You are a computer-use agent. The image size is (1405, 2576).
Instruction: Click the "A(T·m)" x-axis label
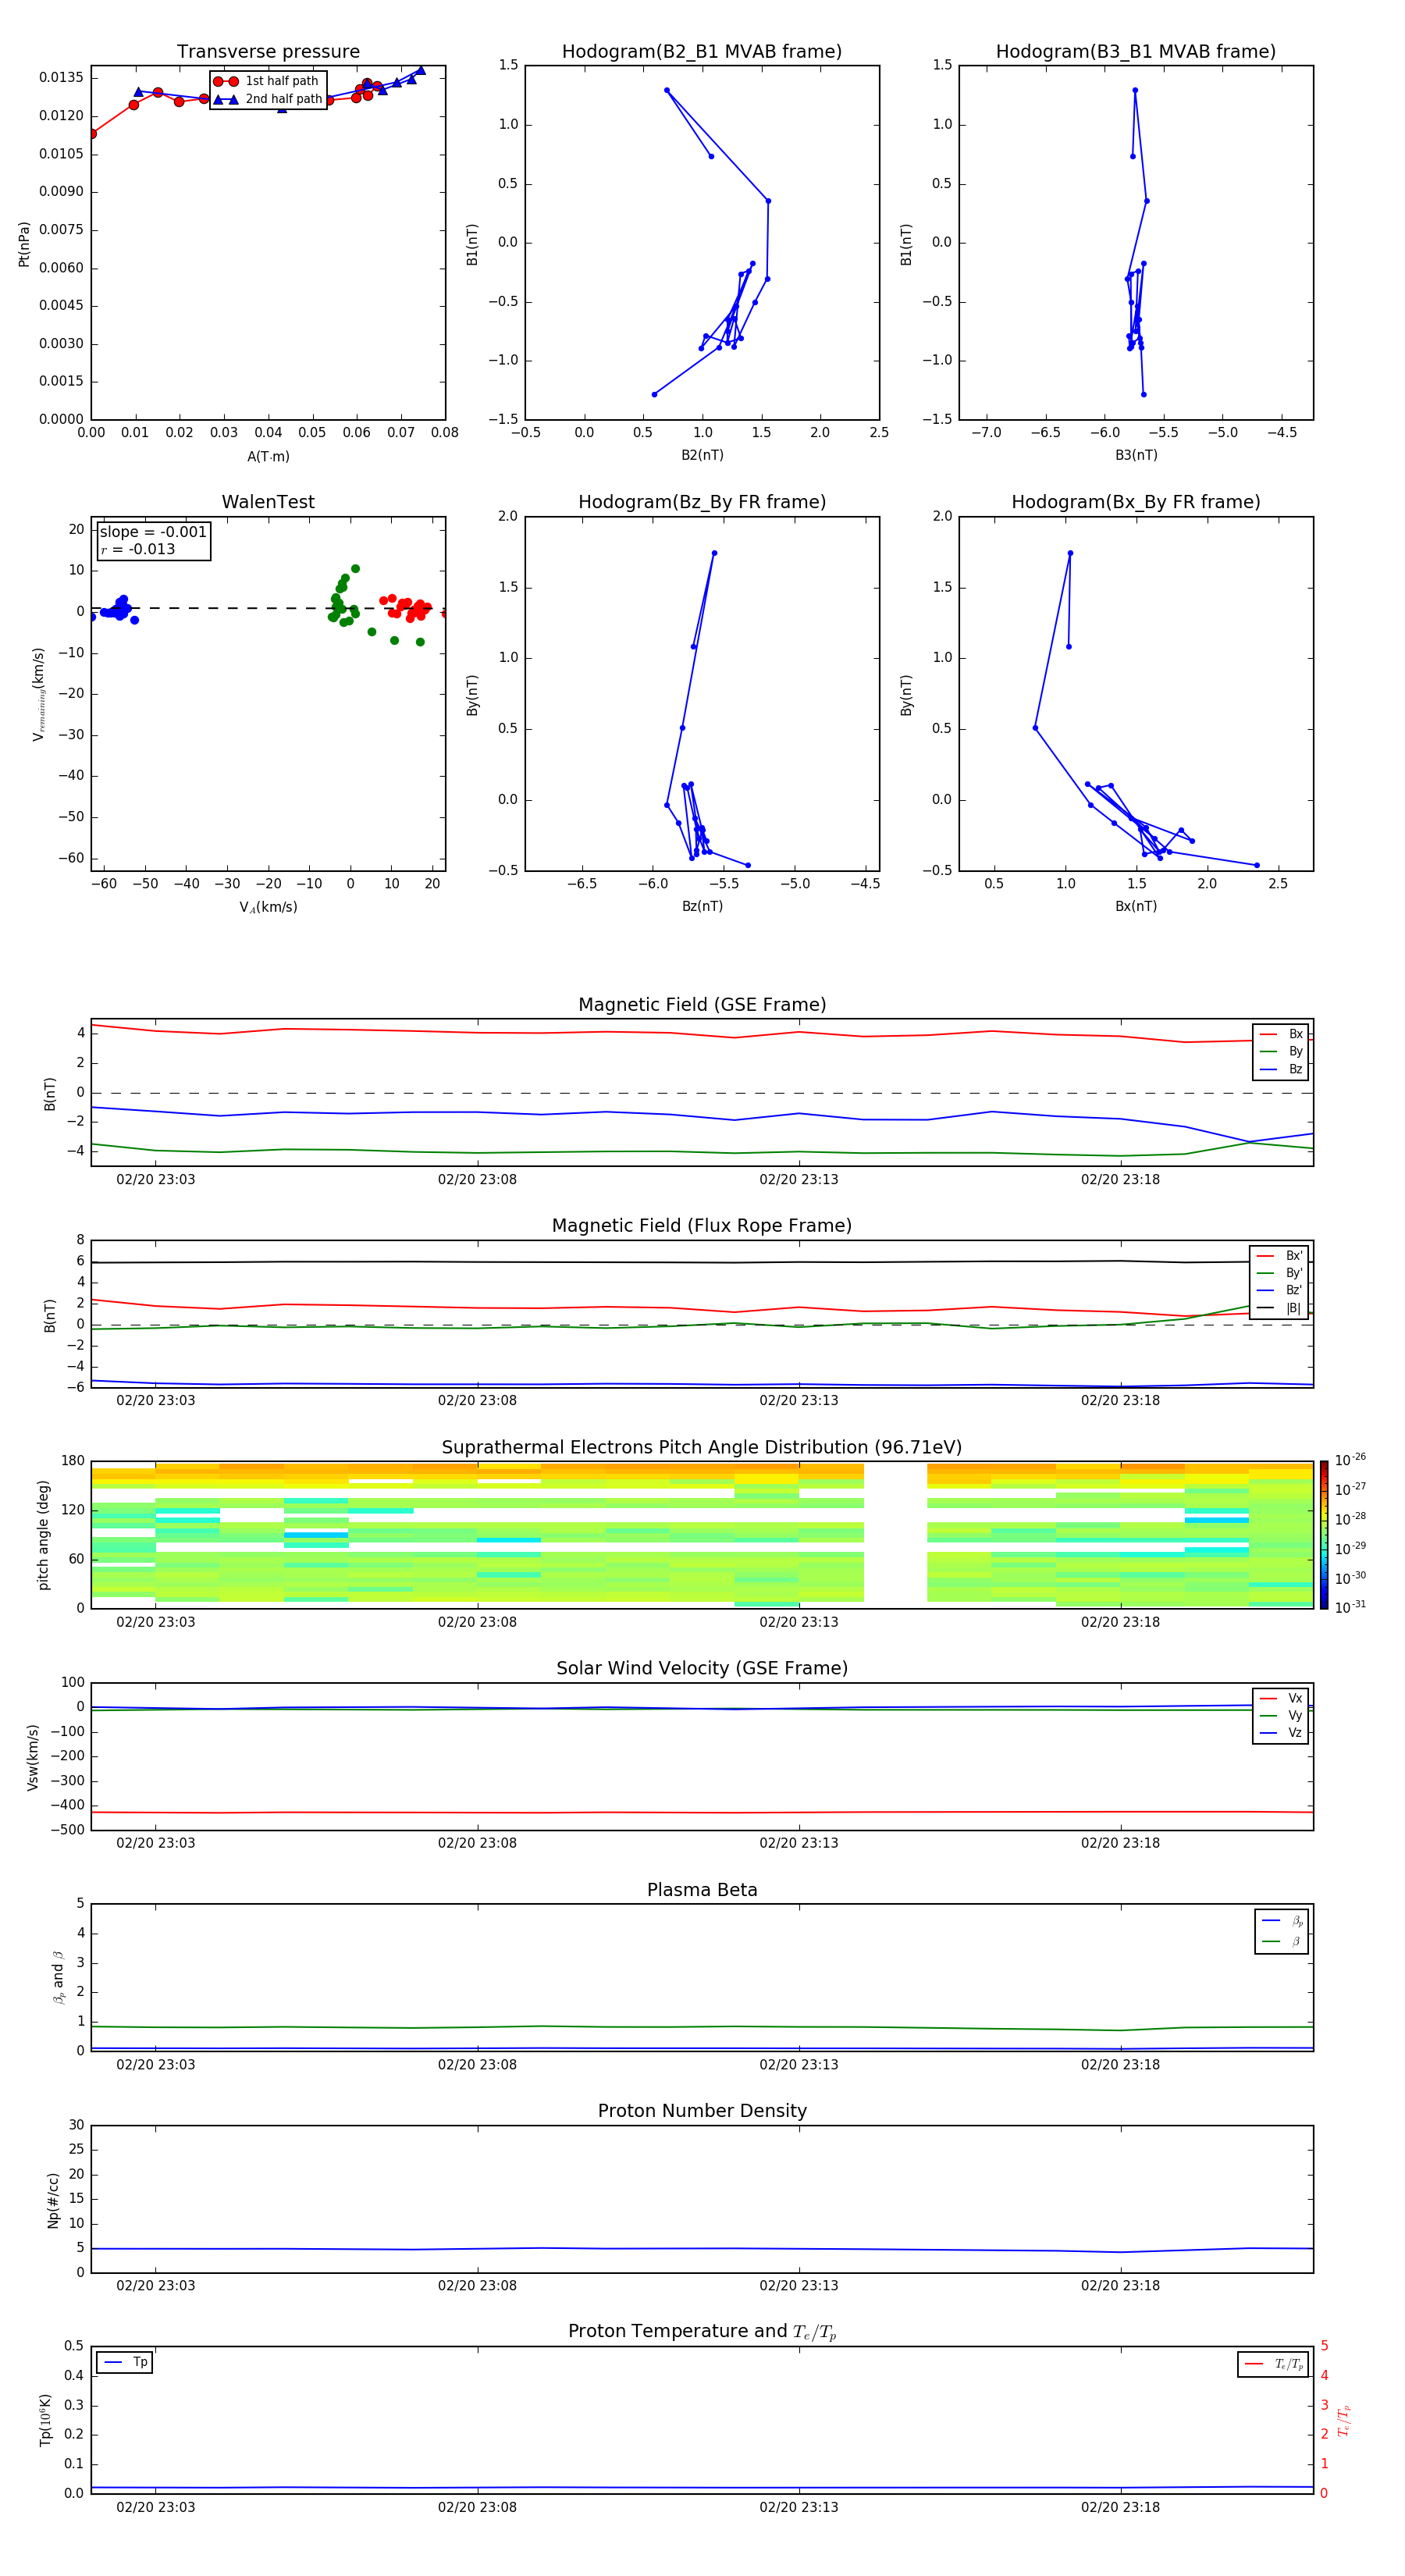[x=268, y=457]
